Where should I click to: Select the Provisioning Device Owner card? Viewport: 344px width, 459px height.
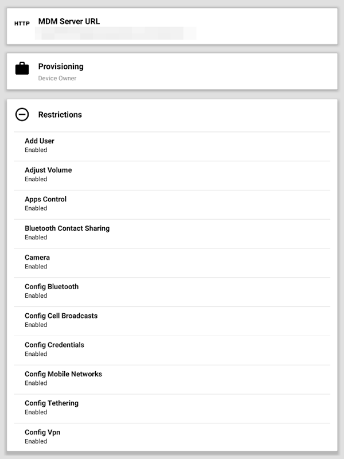pyautogui.click(x=172, y=71)
